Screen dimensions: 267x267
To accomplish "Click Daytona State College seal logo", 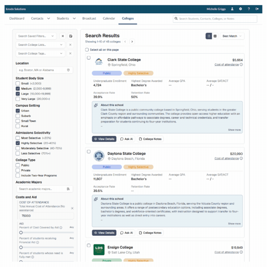I will coord(99,156).
